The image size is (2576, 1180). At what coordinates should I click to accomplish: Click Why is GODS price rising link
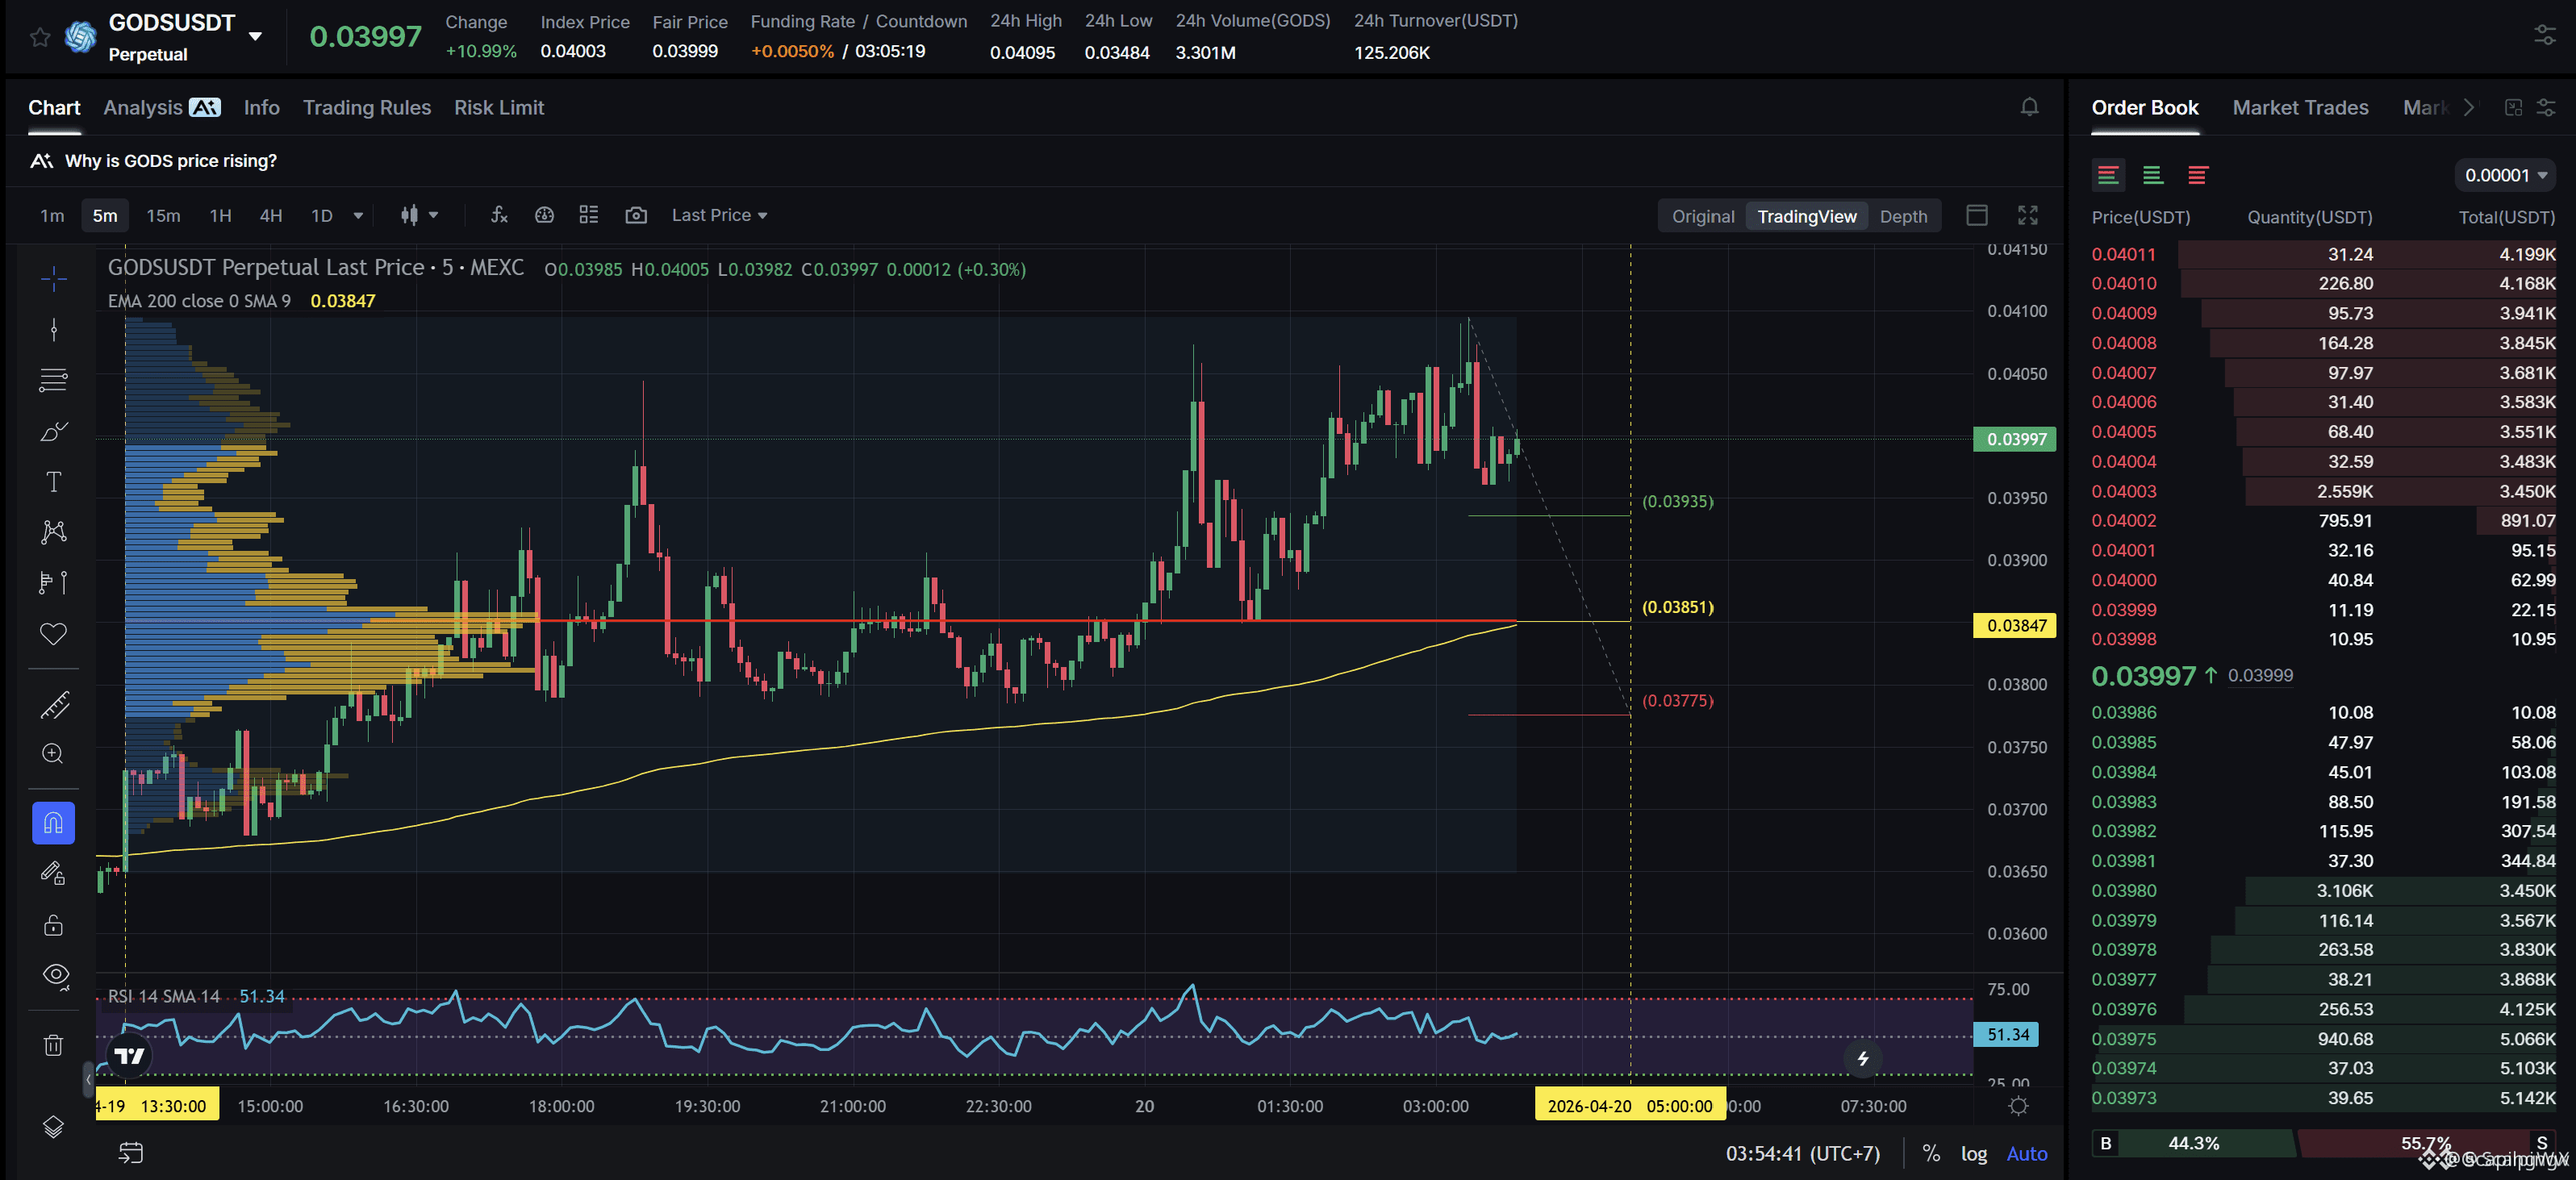(171, 161)
